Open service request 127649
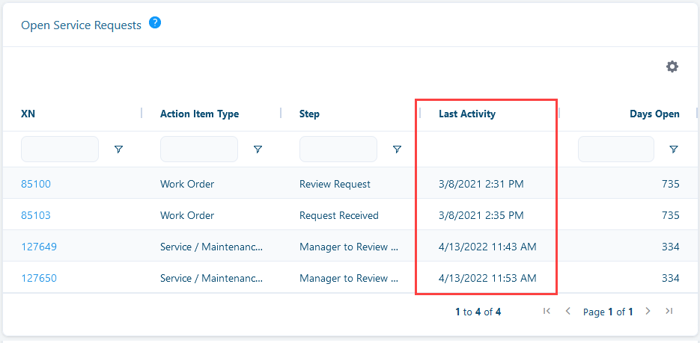700x343 pixels. tap(39, 247)
